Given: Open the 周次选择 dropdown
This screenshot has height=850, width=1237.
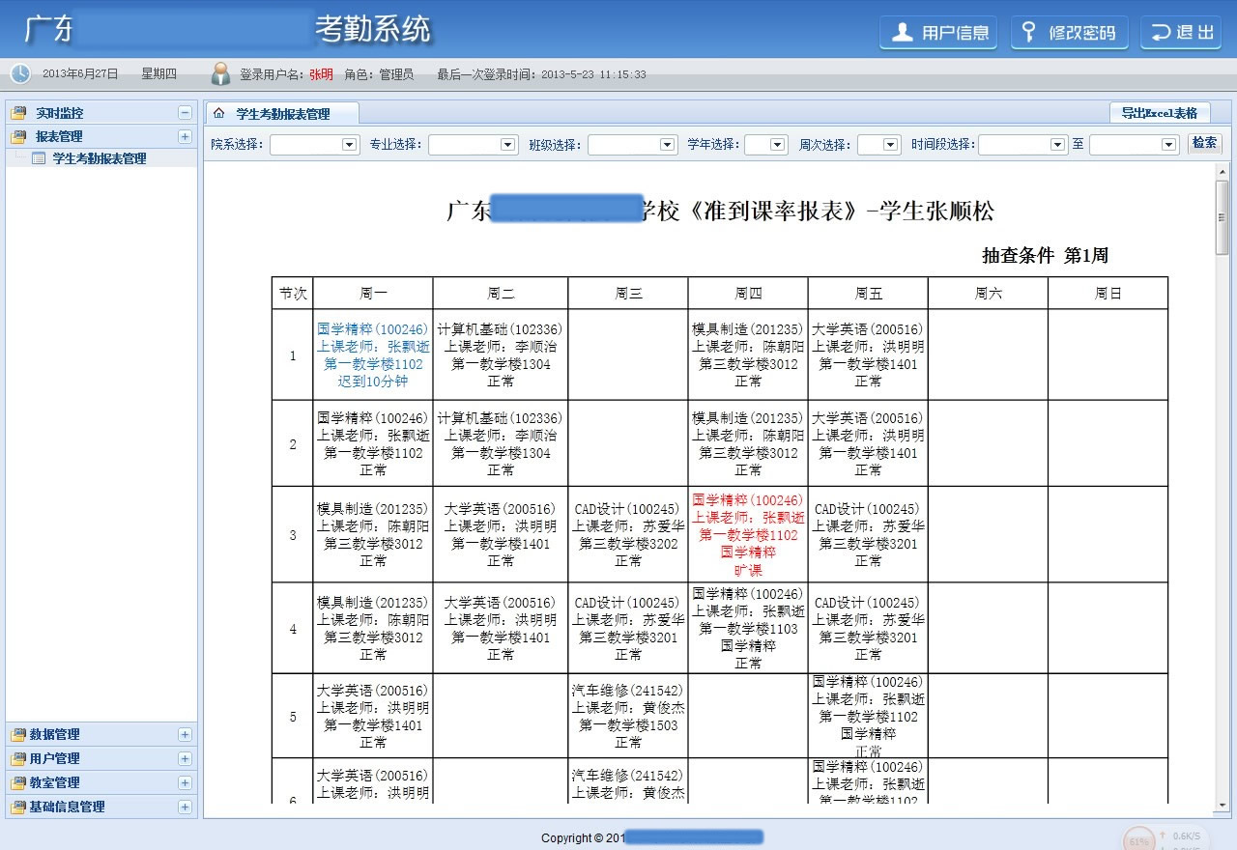Looking at the screenshot, I should 878,144.
